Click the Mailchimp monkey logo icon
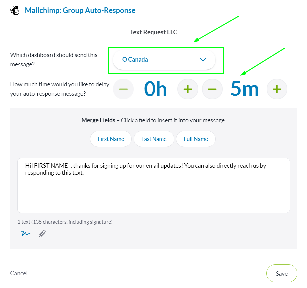 (x=15, y=10)
